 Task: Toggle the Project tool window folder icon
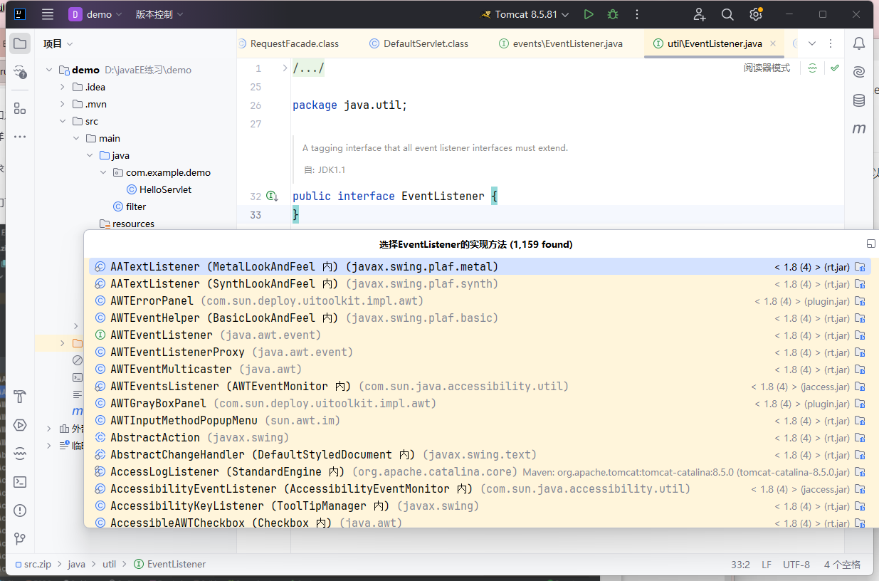20,43
